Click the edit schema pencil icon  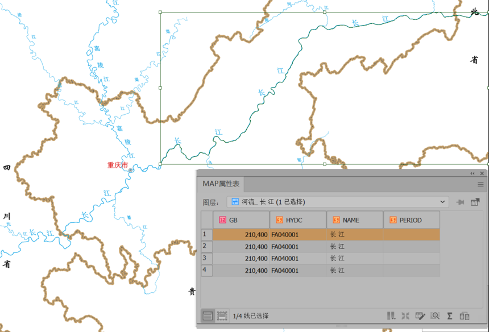[420, 316]
